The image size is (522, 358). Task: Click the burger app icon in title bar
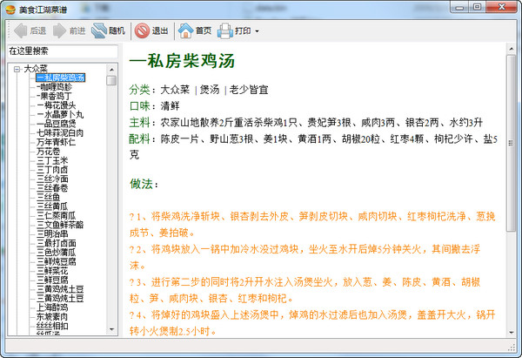(x=10, y=10)
